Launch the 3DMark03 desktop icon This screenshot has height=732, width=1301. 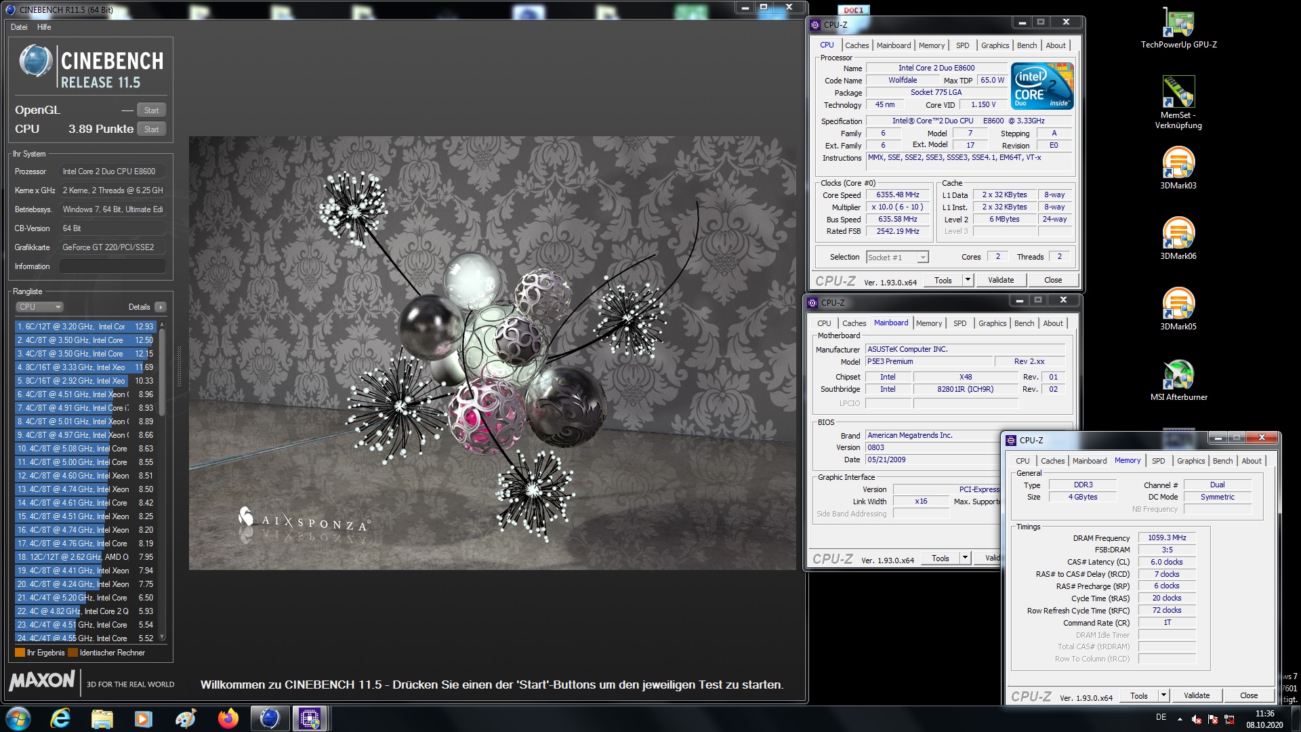pyautogui.click(x=1178, y=168)
